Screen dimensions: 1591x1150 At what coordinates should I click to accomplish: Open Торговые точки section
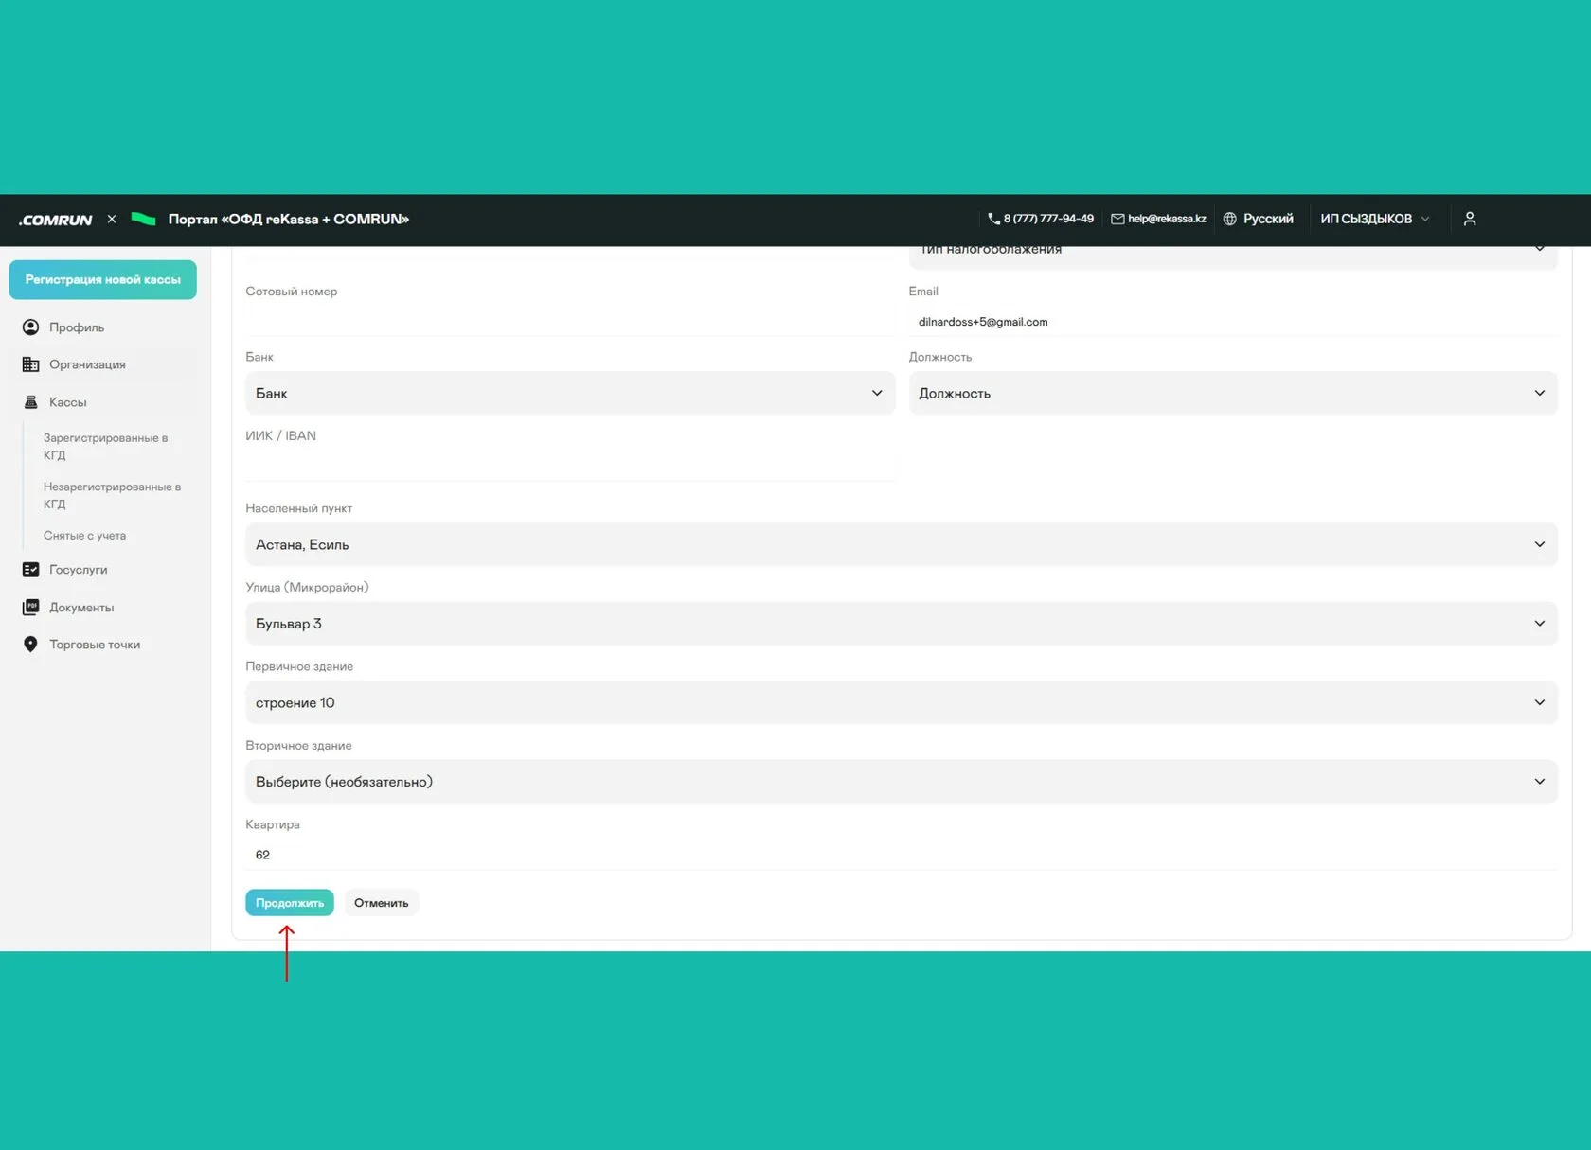coord(95,645)
